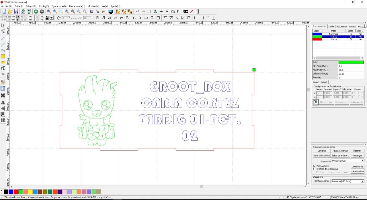Click the black X delete tool
The width and height of the screenshot is (367, 200).
(3, 95)
